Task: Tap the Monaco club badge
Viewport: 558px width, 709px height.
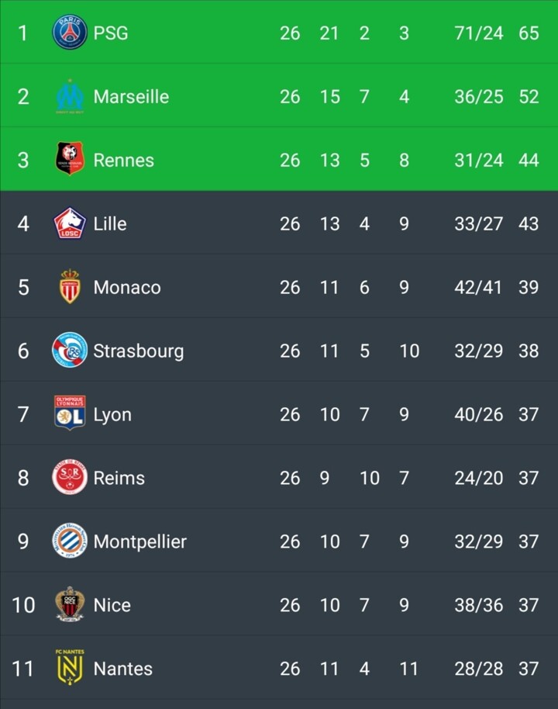Action: point(70,287)
